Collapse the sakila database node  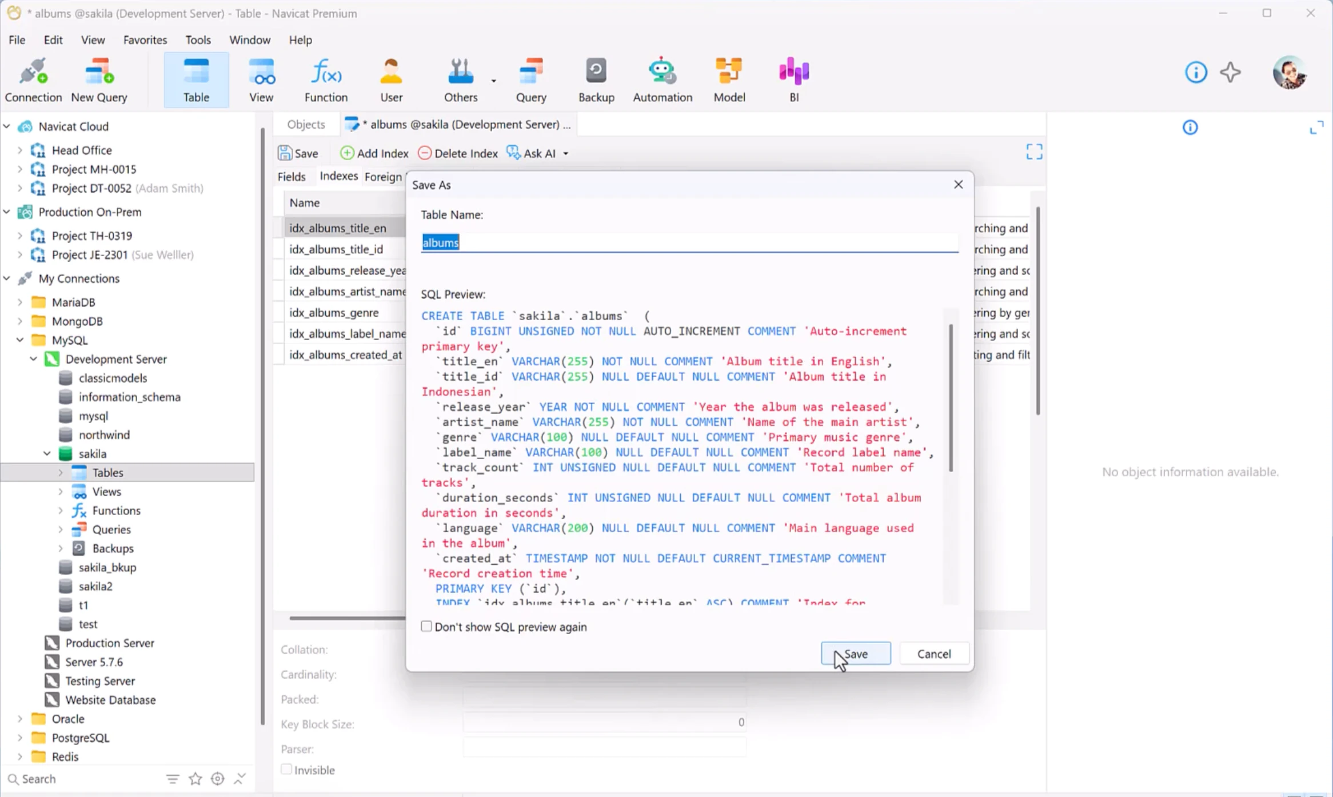tap(47, 453)
